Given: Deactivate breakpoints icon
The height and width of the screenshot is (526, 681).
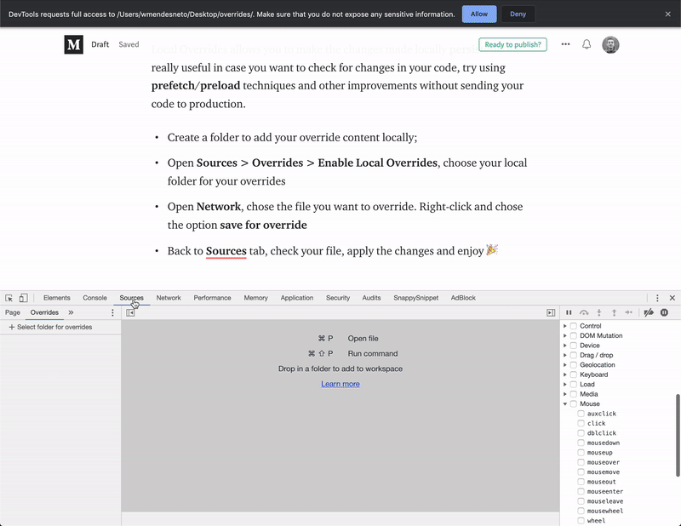Looking at the screenshot, I should [x=649, y=312].
